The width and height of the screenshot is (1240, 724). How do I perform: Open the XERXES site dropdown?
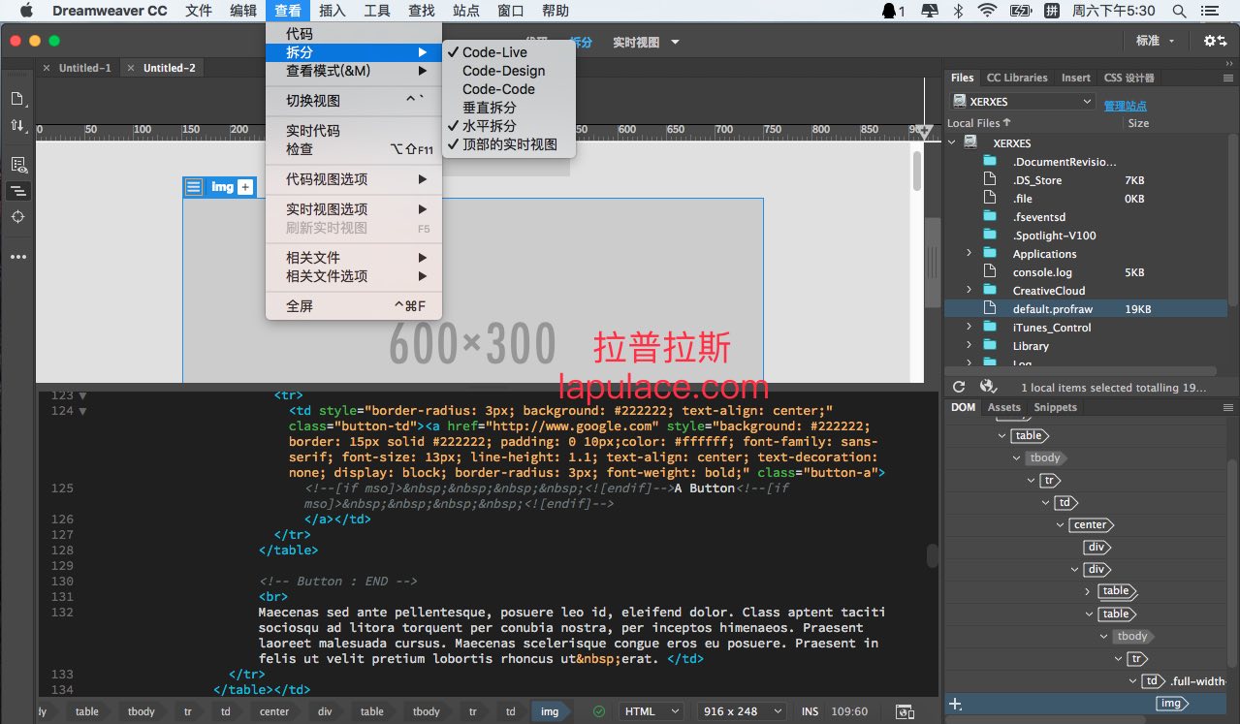(1023, 102)
